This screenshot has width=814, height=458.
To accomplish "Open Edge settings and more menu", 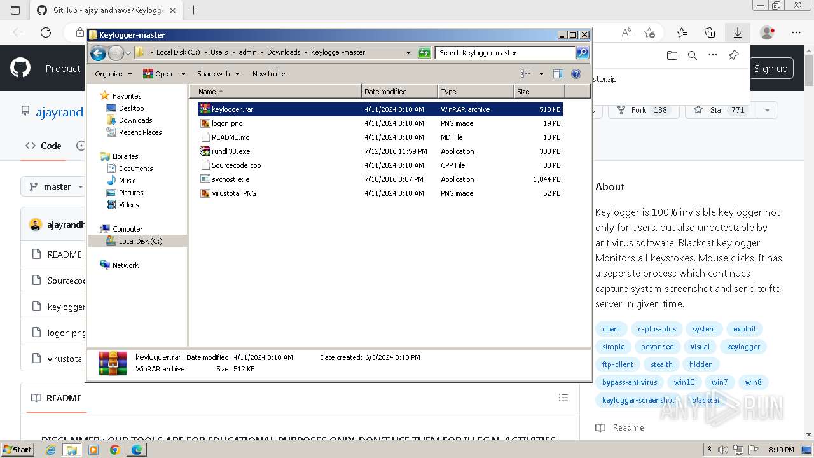I will pyautogui.click(x=796, y=32).
